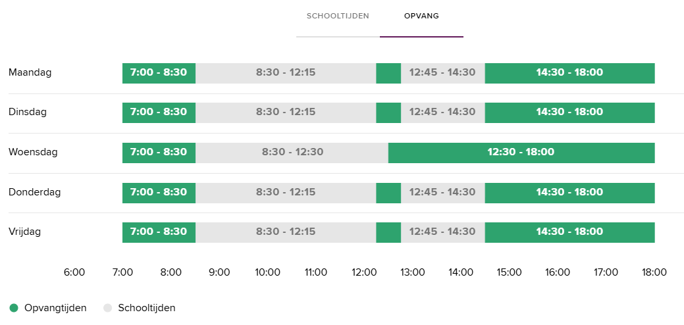Screen dimensions: 684x325
Task: Click the green Opvangtijden legend dot
Action: point(14,308)
